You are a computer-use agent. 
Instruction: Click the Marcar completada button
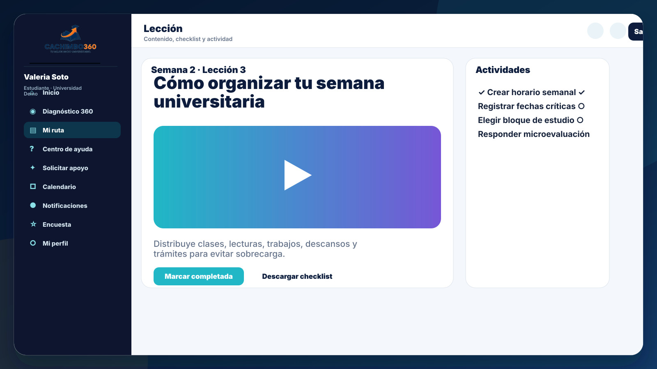pos(199,276)
